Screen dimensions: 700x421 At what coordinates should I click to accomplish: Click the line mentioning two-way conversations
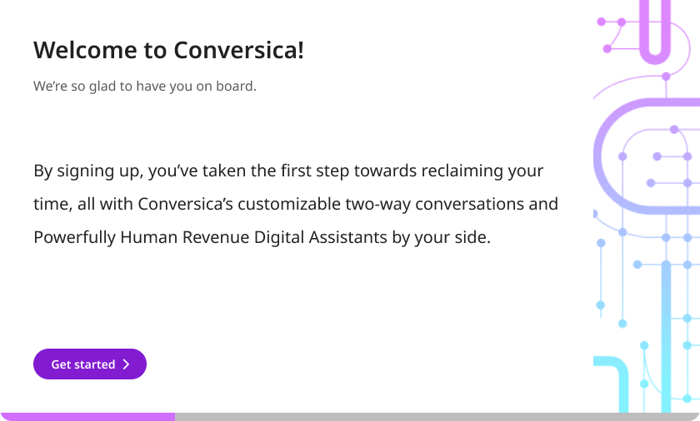(296, 204)
